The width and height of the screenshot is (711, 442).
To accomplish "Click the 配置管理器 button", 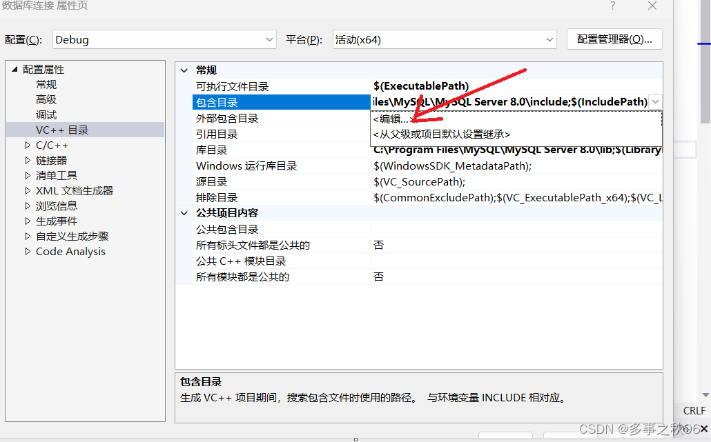I will 614,39.
